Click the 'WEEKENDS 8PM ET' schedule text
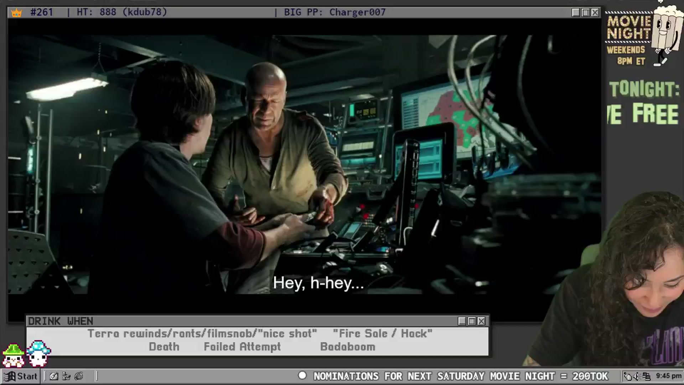Screen dimensions: 684x385 coord(626,55)
